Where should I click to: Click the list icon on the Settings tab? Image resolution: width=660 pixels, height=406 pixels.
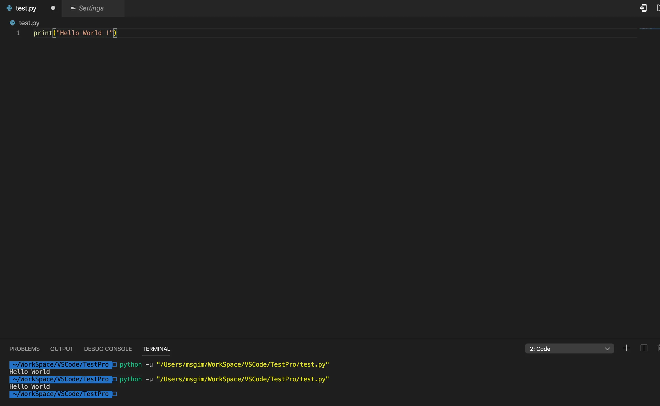[x=73, y=8]
